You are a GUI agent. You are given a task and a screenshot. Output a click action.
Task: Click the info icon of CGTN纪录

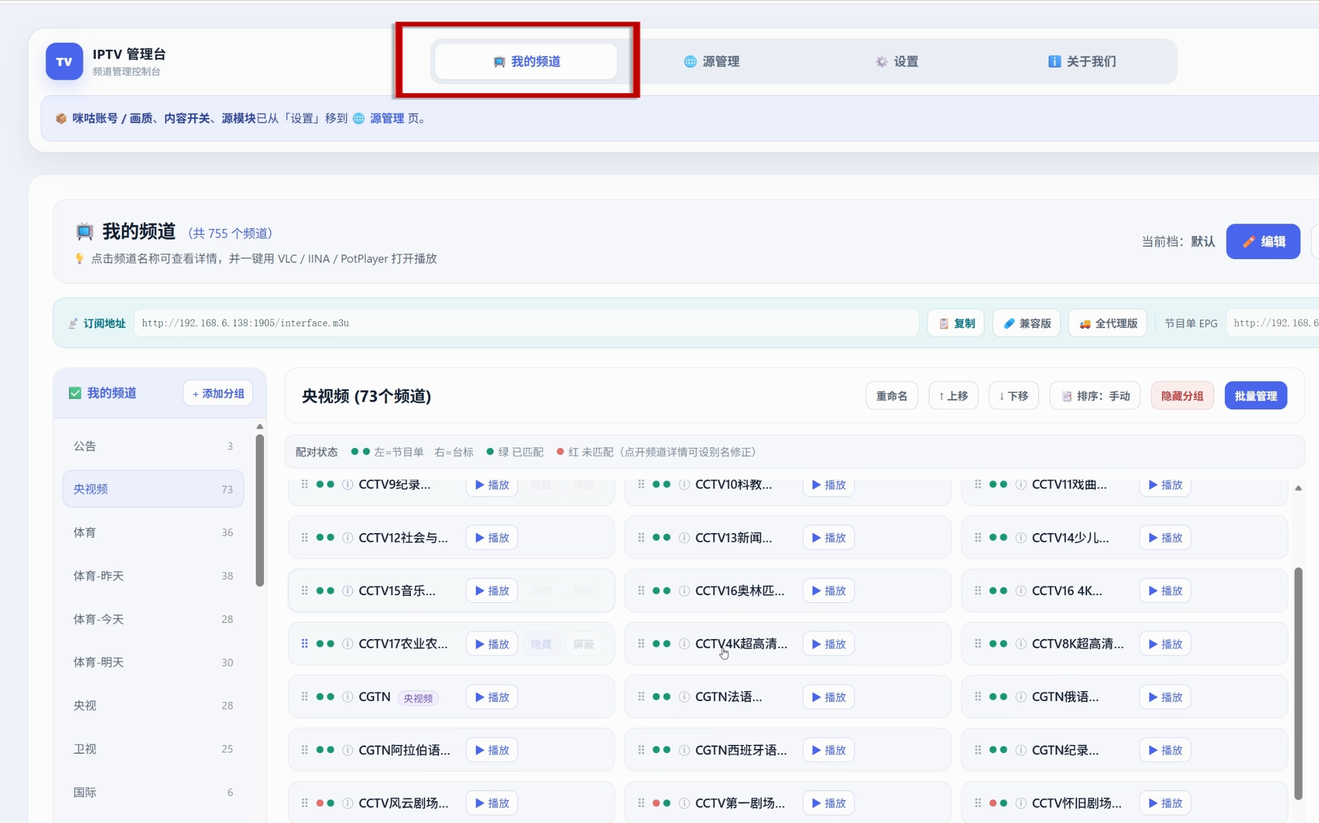pos(1021,750)
